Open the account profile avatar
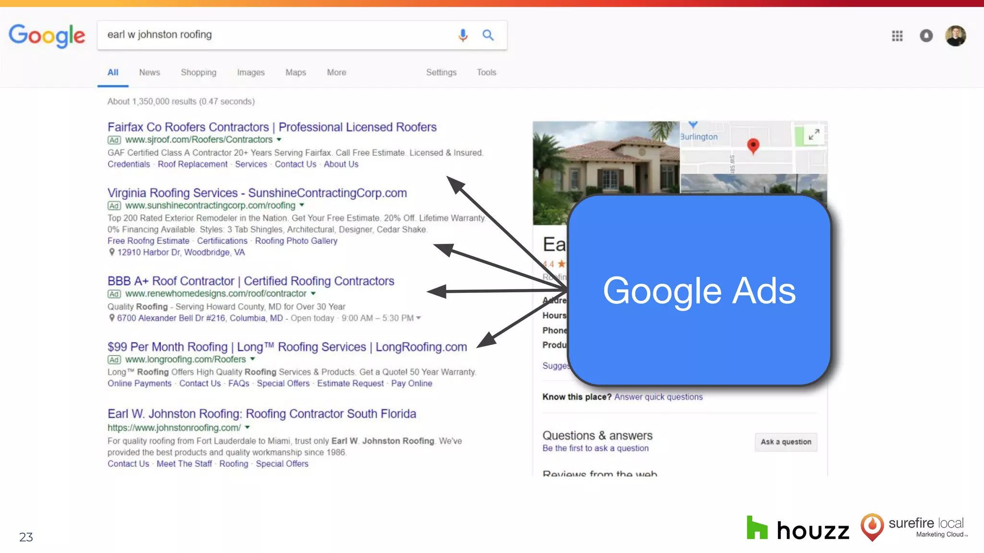This screenshot has width=984, height=553. pyautogui.click(x=956, y=36)
